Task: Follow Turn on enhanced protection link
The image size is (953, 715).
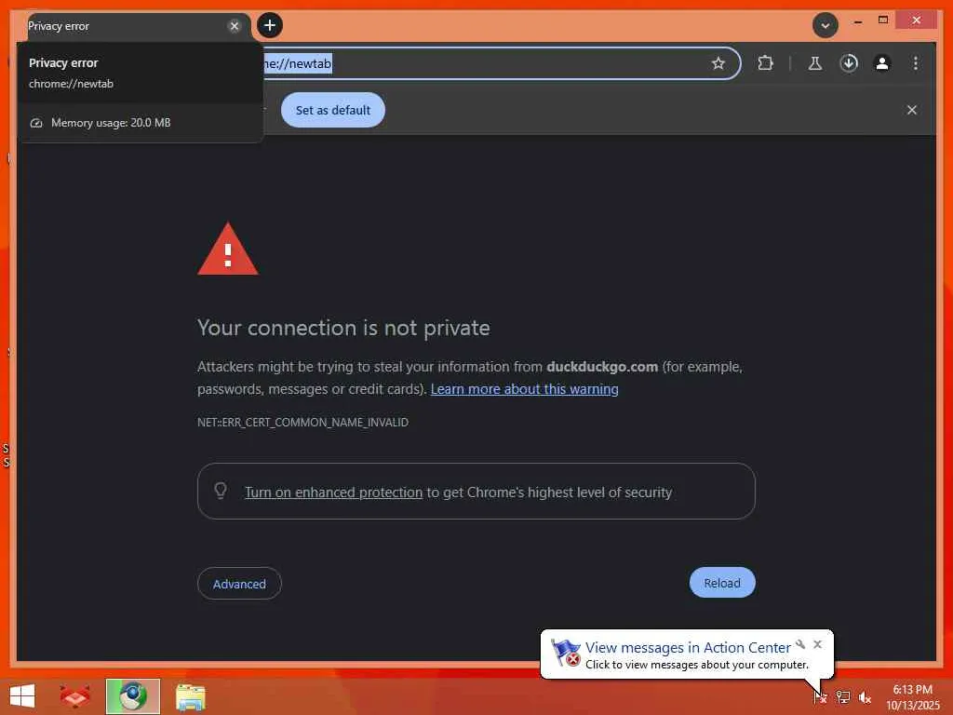Action: pyautogui.click(x=334, y=492)
